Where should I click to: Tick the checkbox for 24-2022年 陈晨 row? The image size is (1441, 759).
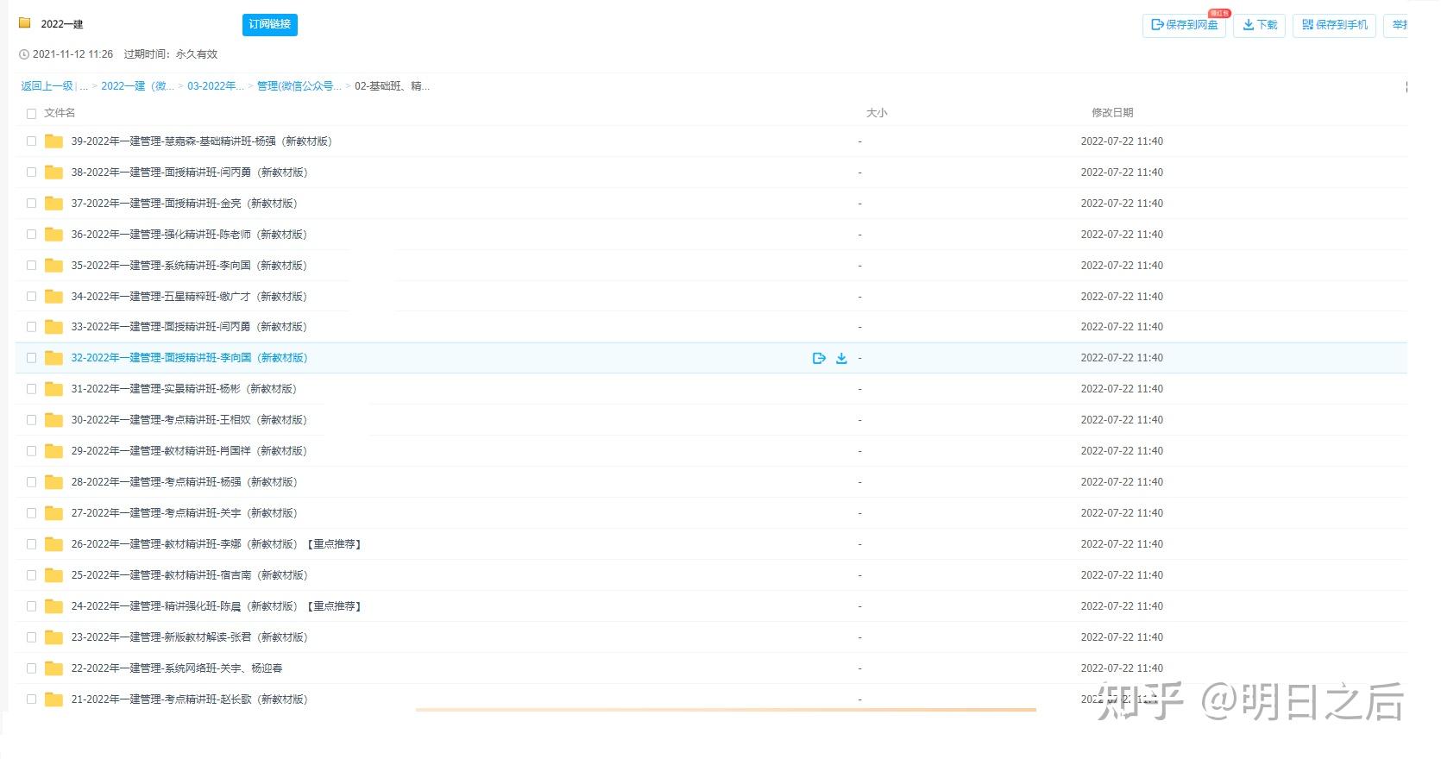31,606
